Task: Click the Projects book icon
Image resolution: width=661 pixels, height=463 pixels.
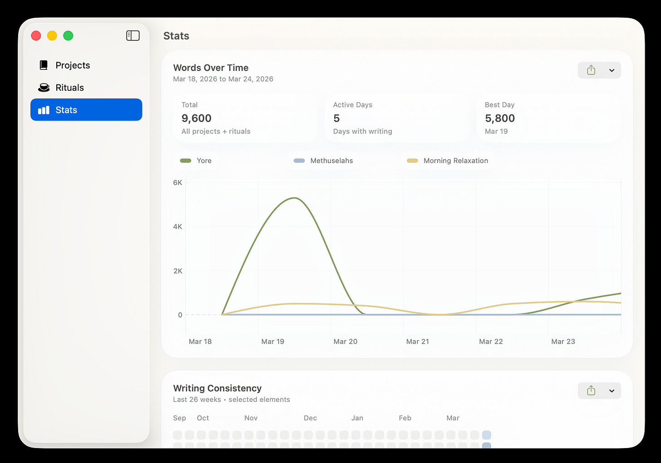Action: 44,65
